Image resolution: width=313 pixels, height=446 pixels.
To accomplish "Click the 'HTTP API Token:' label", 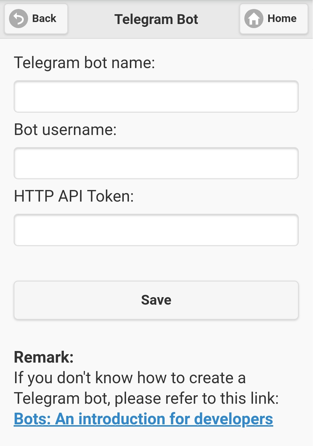I will pyautogui.click(x=74, y=196).
